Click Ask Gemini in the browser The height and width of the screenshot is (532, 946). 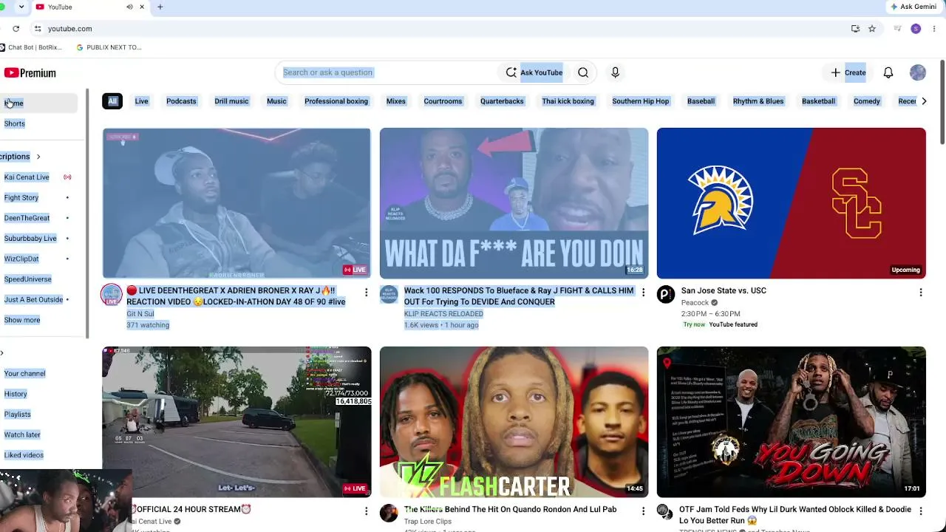(913, 7)
